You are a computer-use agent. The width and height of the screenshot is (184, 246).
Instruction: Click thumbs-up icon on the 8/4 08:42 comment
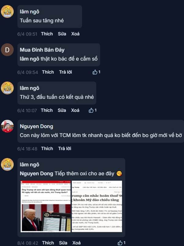(120, 243)
